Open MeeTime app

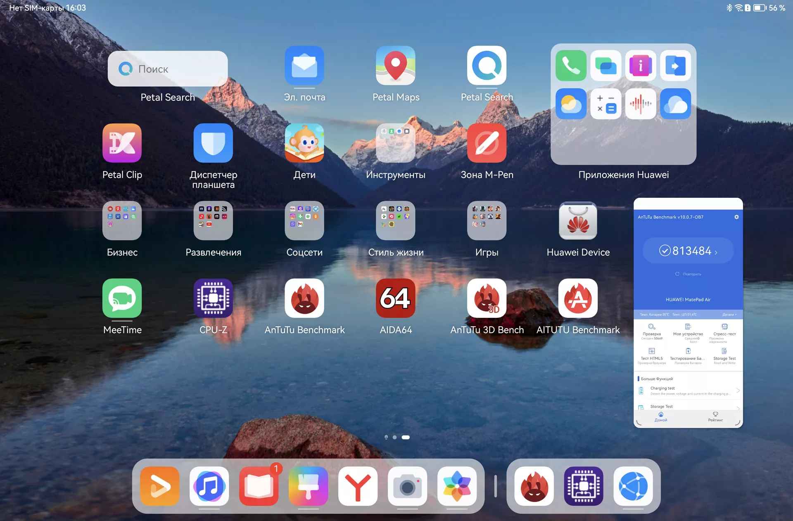pos(122,298)
